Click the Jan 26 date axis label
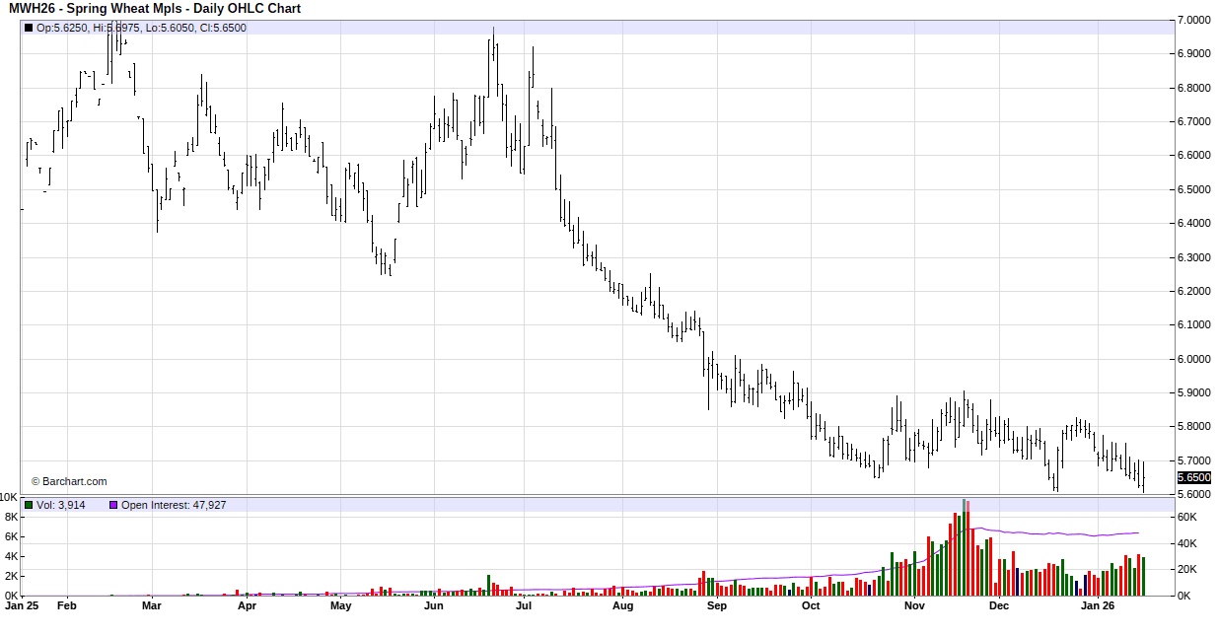This screenshot has width=1219, height=636. click(1099, 606)
